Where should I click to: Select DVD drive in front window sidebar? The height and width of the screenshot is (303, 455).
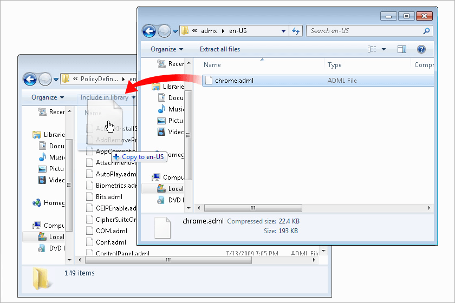(171, 200)
